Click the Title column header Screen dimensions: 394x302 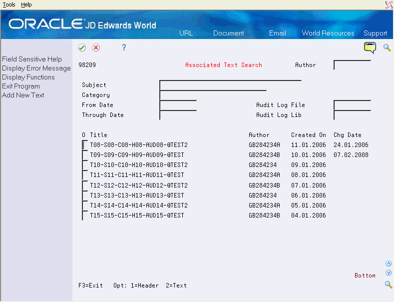98,135
